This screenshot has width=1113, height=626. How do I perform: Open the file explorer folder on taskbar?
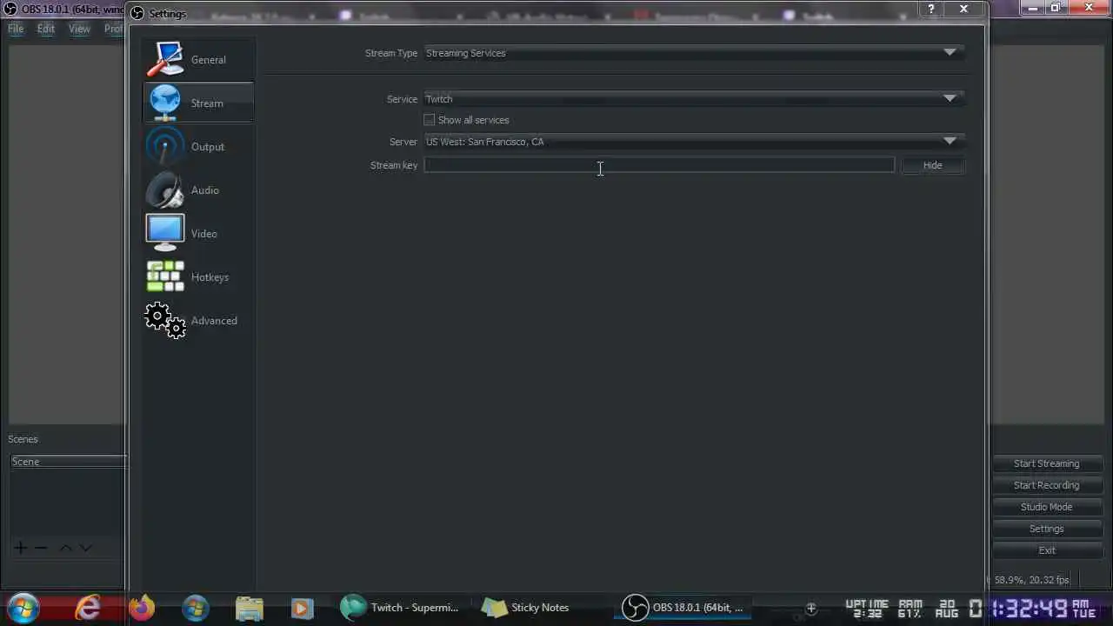250,607
